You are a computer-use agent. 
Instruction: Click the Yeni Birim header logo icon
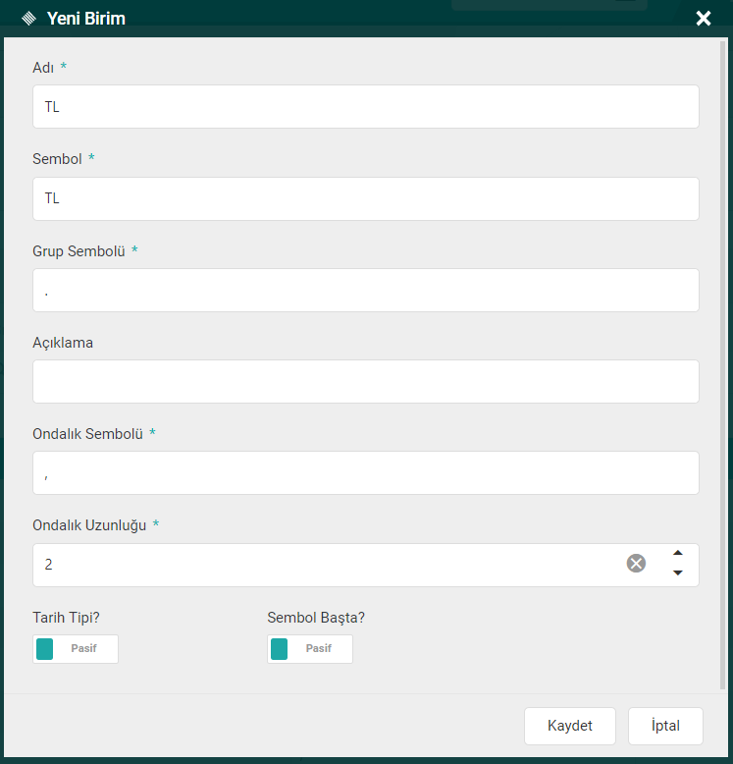click(27, 19)
